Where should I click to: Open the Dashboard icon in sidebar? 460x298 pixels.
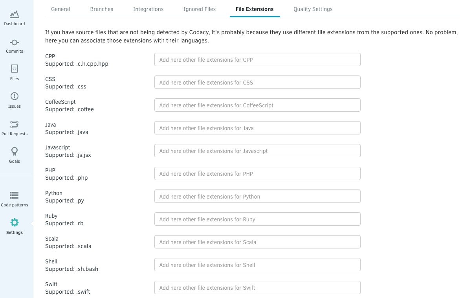[15, 15]
